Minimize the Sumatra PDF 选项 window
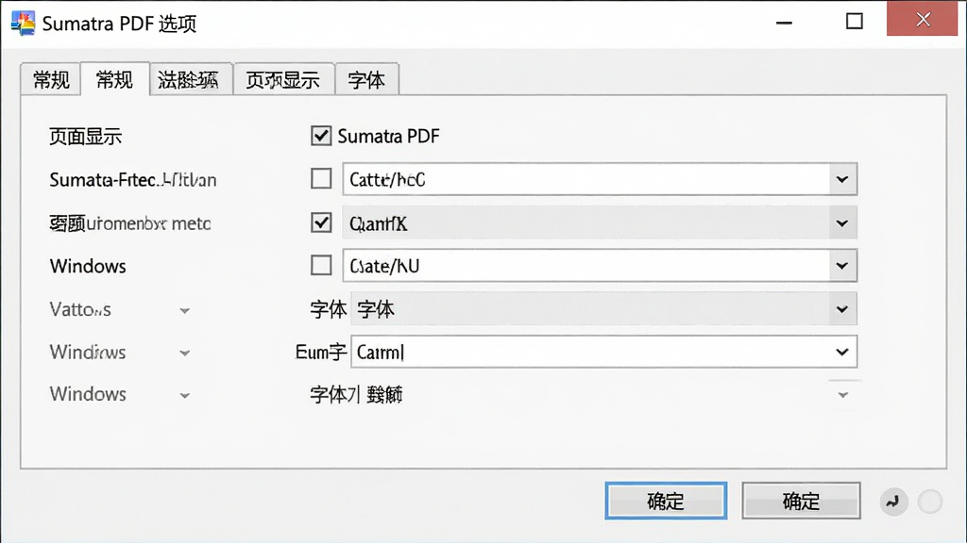The height and width of the screenshot is (543, 967). point(784,23)
